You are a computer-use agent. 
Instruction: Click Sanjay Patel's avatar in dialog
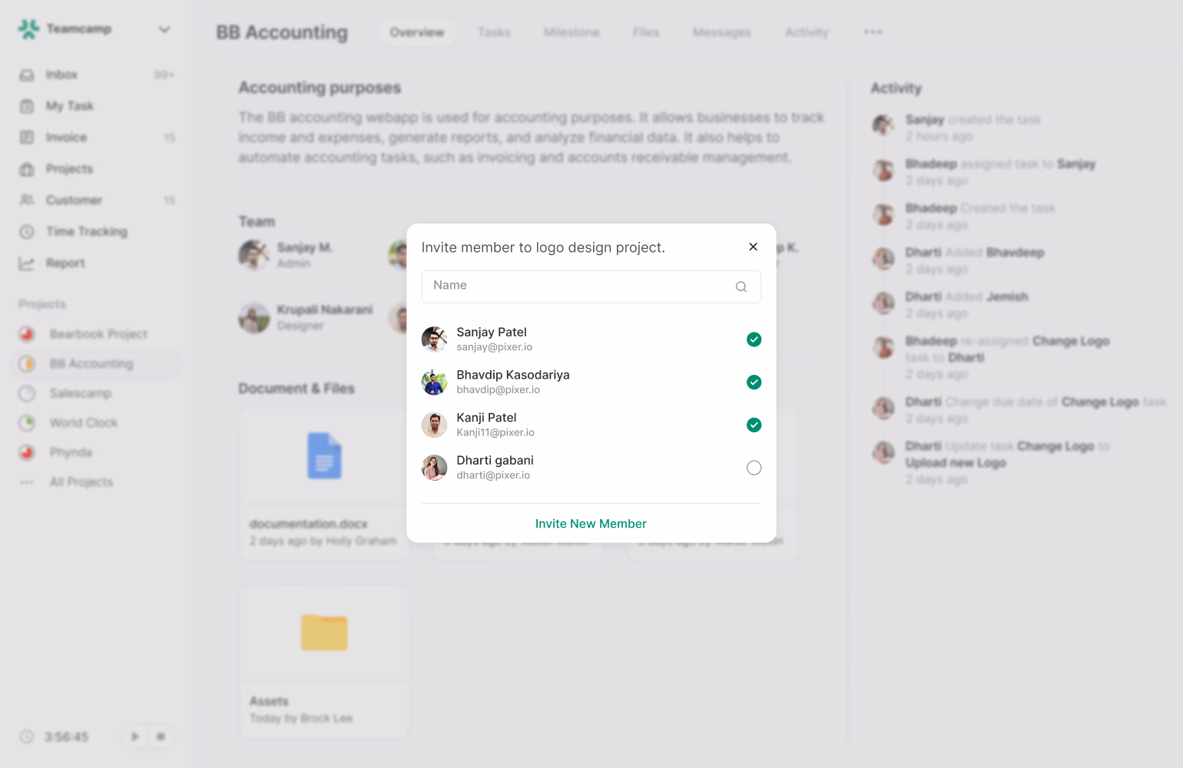pyautogui.click(x=434, y=339)
